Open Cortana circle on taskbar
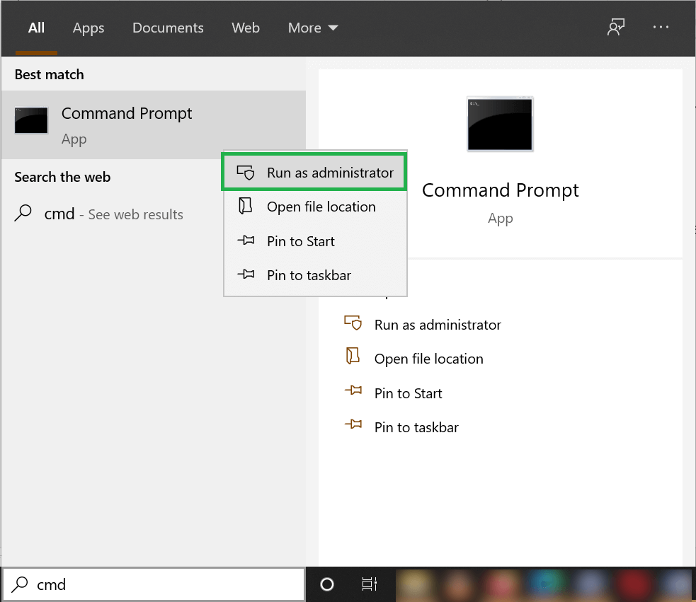The width and height of the screenshot is (696, 602). click(x=326, y=584)
